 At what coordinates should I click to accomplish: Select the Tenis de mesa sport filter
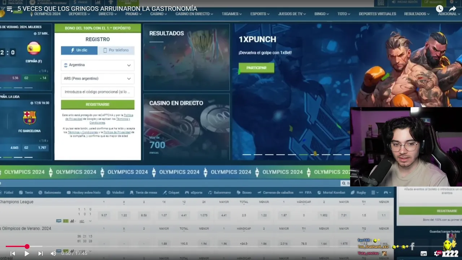144,192
